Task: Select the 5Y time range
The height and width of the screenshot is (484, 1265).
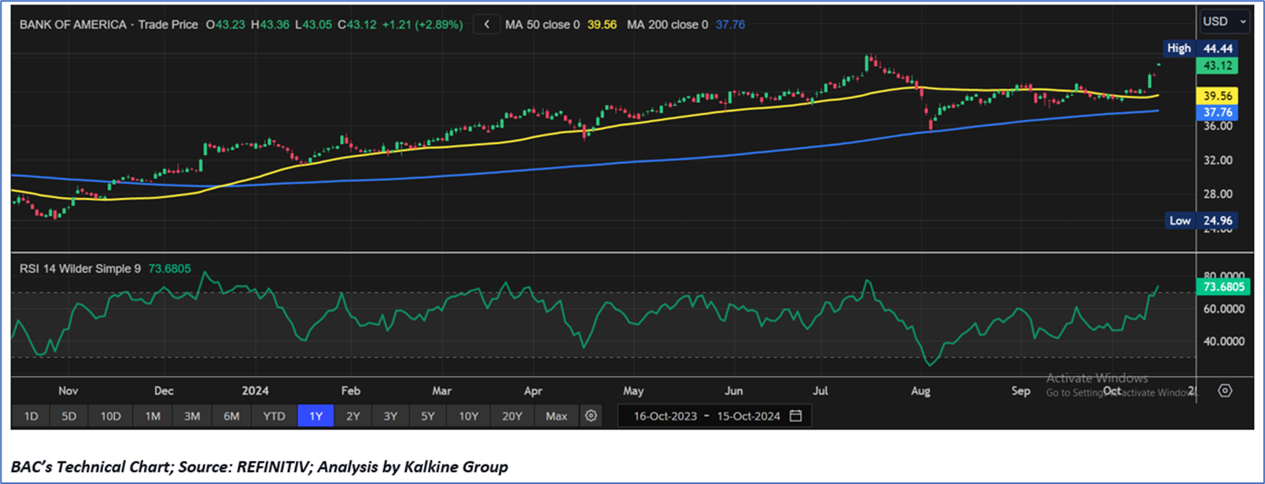Action: click(x=428, y=416)
